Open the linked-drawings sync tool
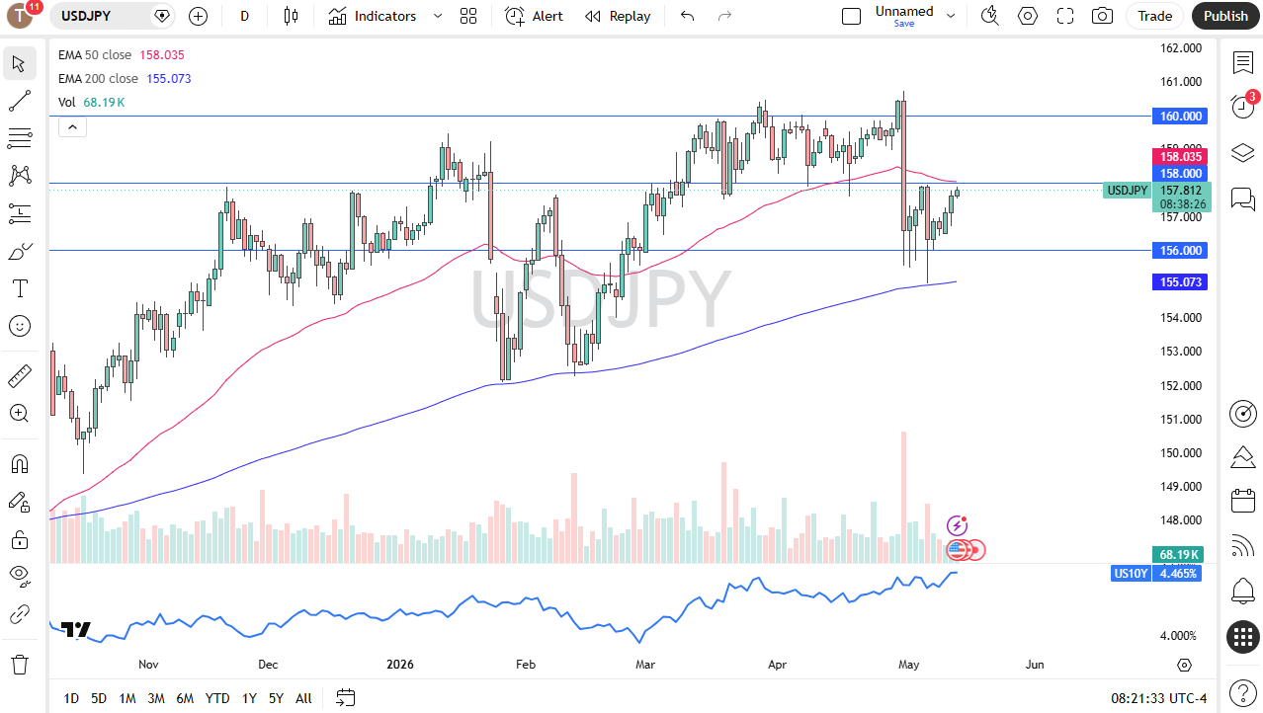The width and height of the screenshot is (1263, 713). [20, 615]
